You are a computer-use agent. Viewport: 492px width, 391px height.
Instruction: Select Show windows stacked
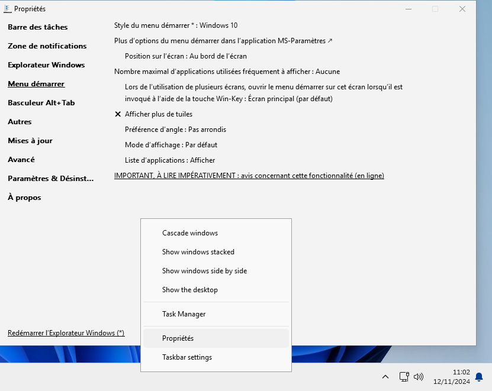pos(216,252)
